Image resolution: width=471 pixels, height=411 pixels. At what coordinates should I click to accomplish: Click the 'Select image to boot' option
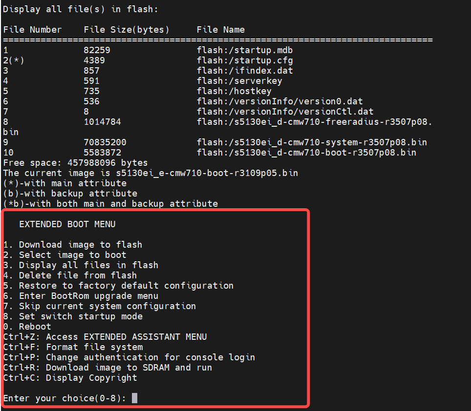click(64, 255)
